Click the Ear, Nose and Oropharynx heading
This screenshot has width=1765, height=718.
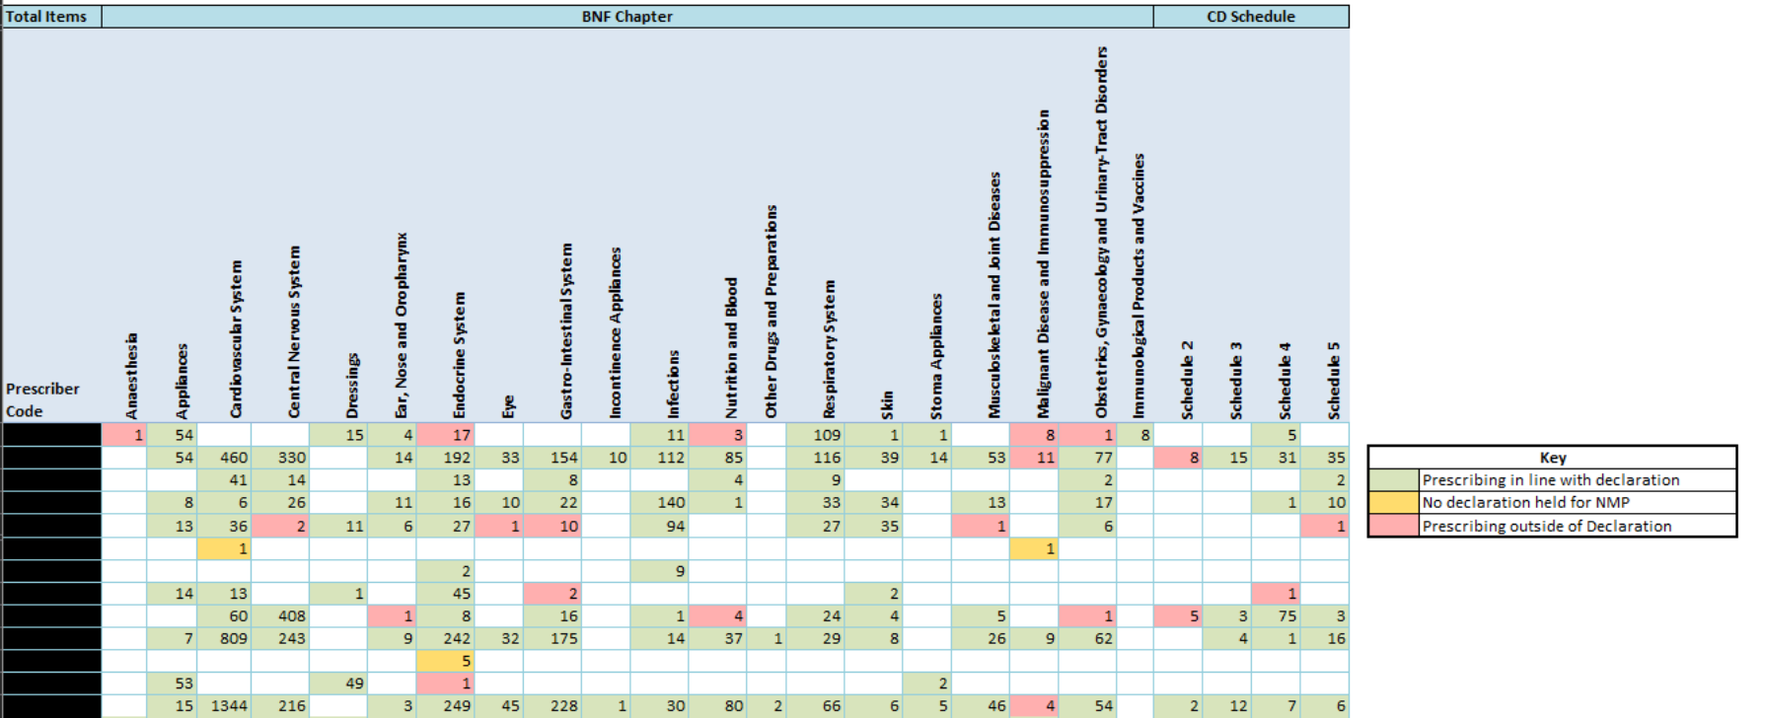click(x=401, y=325)
